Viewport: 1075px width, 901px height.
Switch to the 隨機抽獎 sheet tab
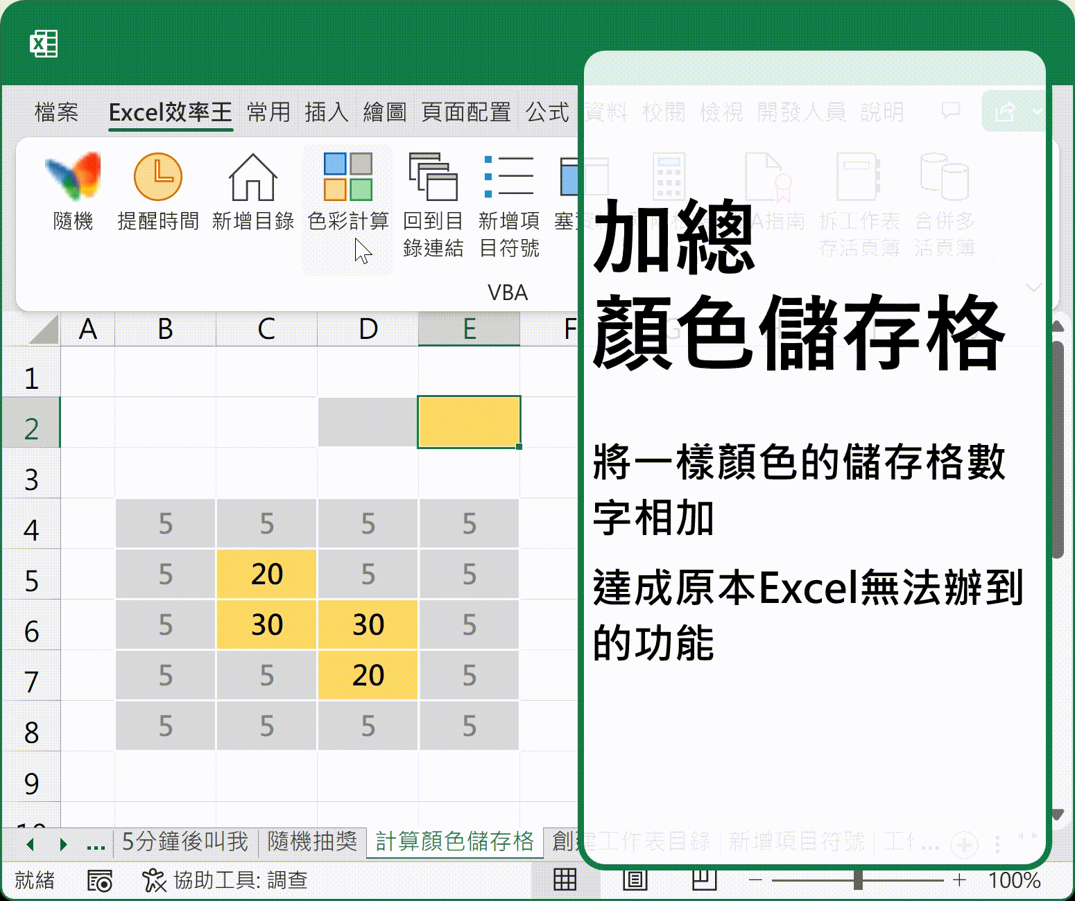tap(312, 841)
